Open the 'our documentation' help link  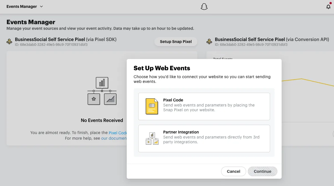[x=114, y=138]
